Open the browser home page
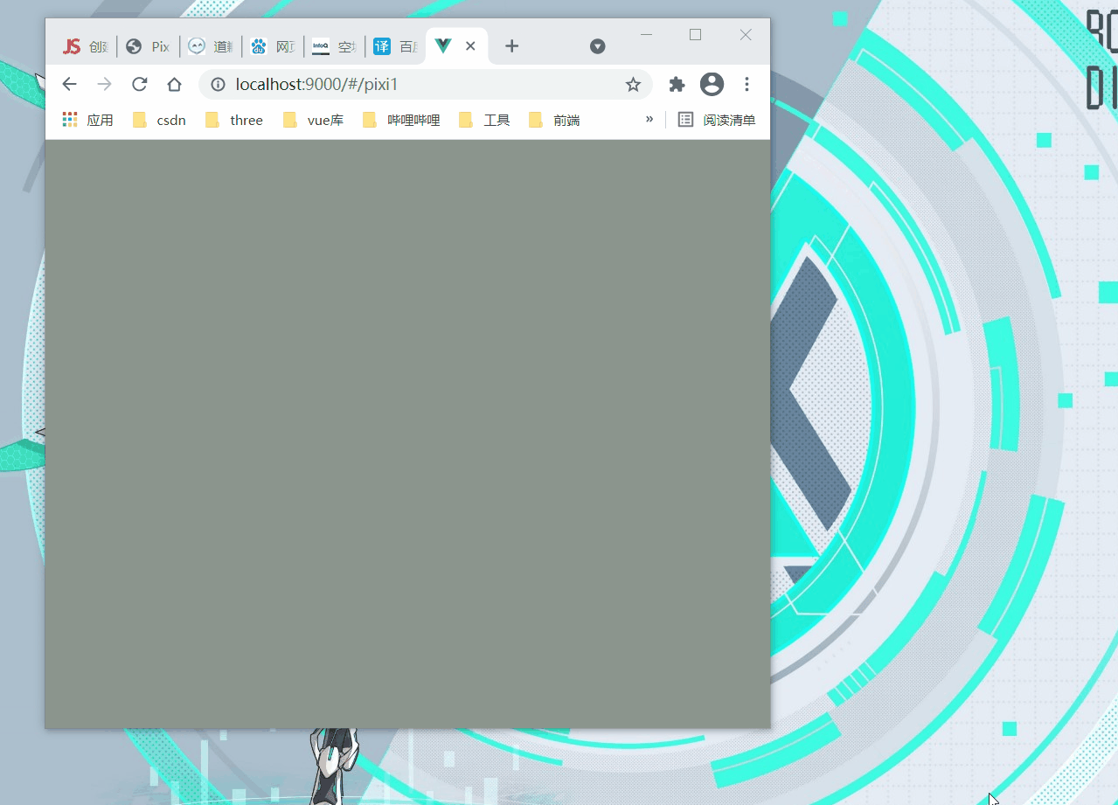 (x=174, y=85)
